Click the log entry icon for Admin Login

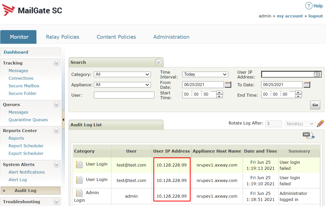tap(79, 193)
